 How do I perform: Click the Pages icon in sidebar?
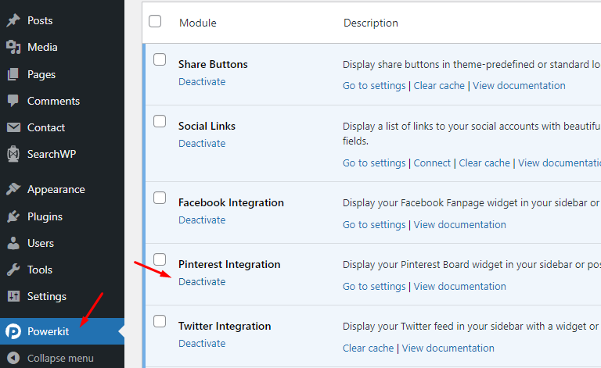coord(13,74)
